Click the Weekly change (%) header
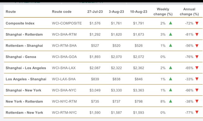This screenshot has height=121, width=203. [x=163, y=12]
